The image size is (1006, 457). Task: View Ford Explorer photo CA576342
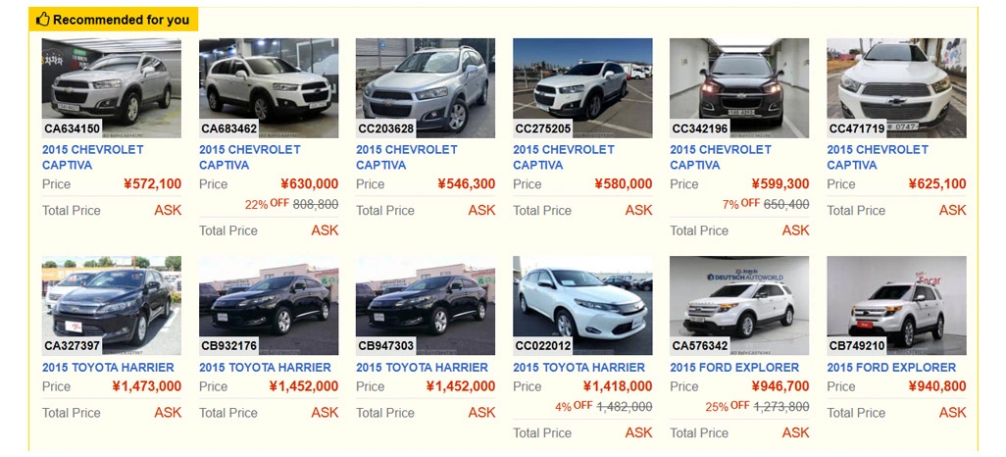point(738,304)
